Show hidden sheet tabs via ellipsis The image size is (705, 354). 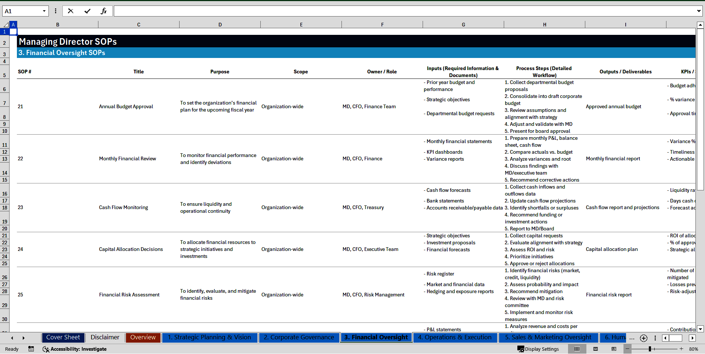[632, 338]
